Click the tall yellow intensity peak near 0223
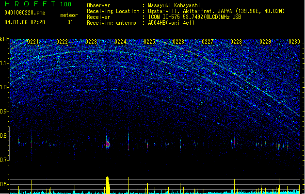The height and width of the screenshot is (194, 305). (x=108, y=185)
